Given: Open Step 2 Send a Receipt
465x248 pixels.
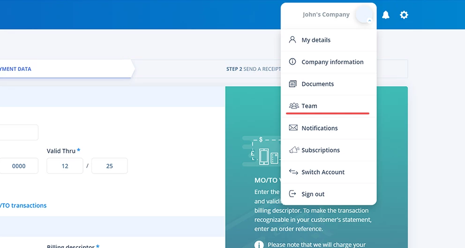Looking at the screenshot, I should click(x=254, y=69).
